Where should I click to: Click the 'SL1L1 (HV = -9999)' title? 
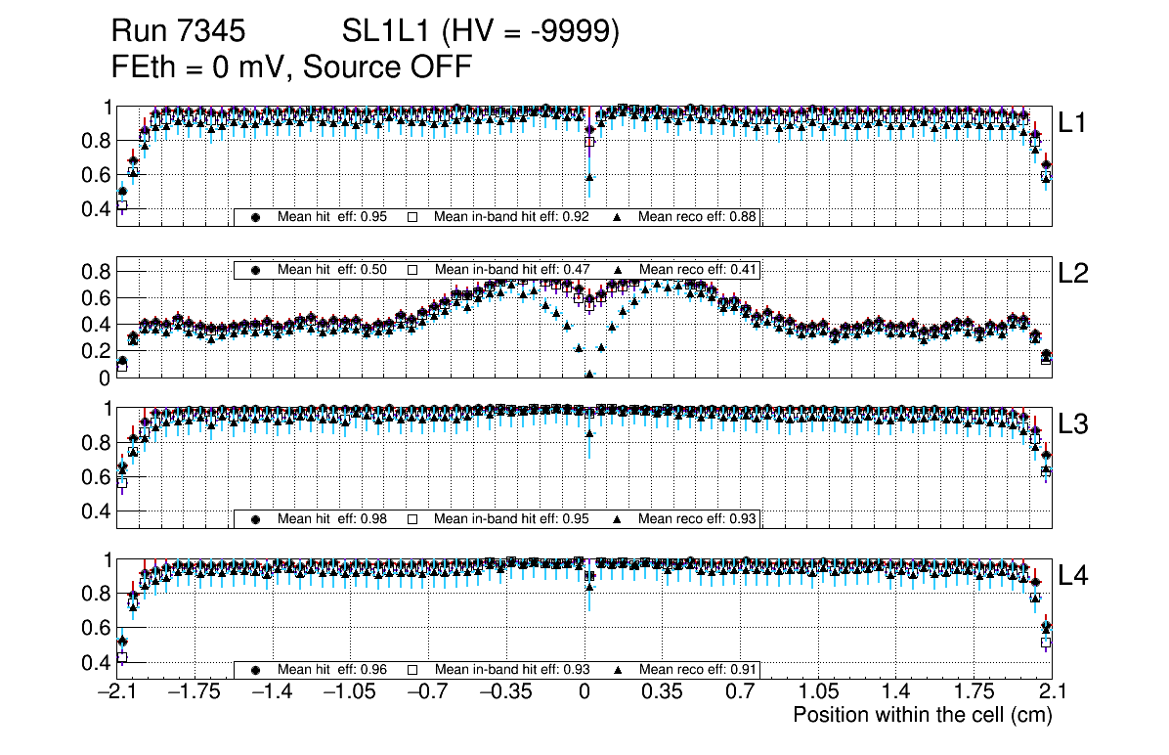click(481, 32)
